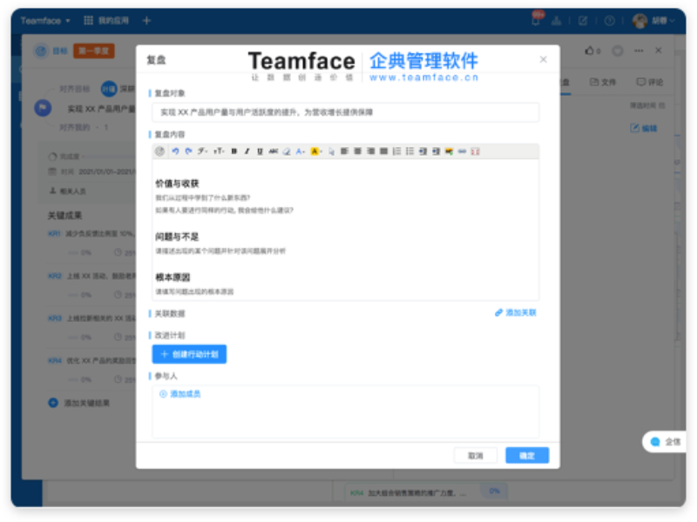Open the font size dropdown in the editor

coord(218,151)
